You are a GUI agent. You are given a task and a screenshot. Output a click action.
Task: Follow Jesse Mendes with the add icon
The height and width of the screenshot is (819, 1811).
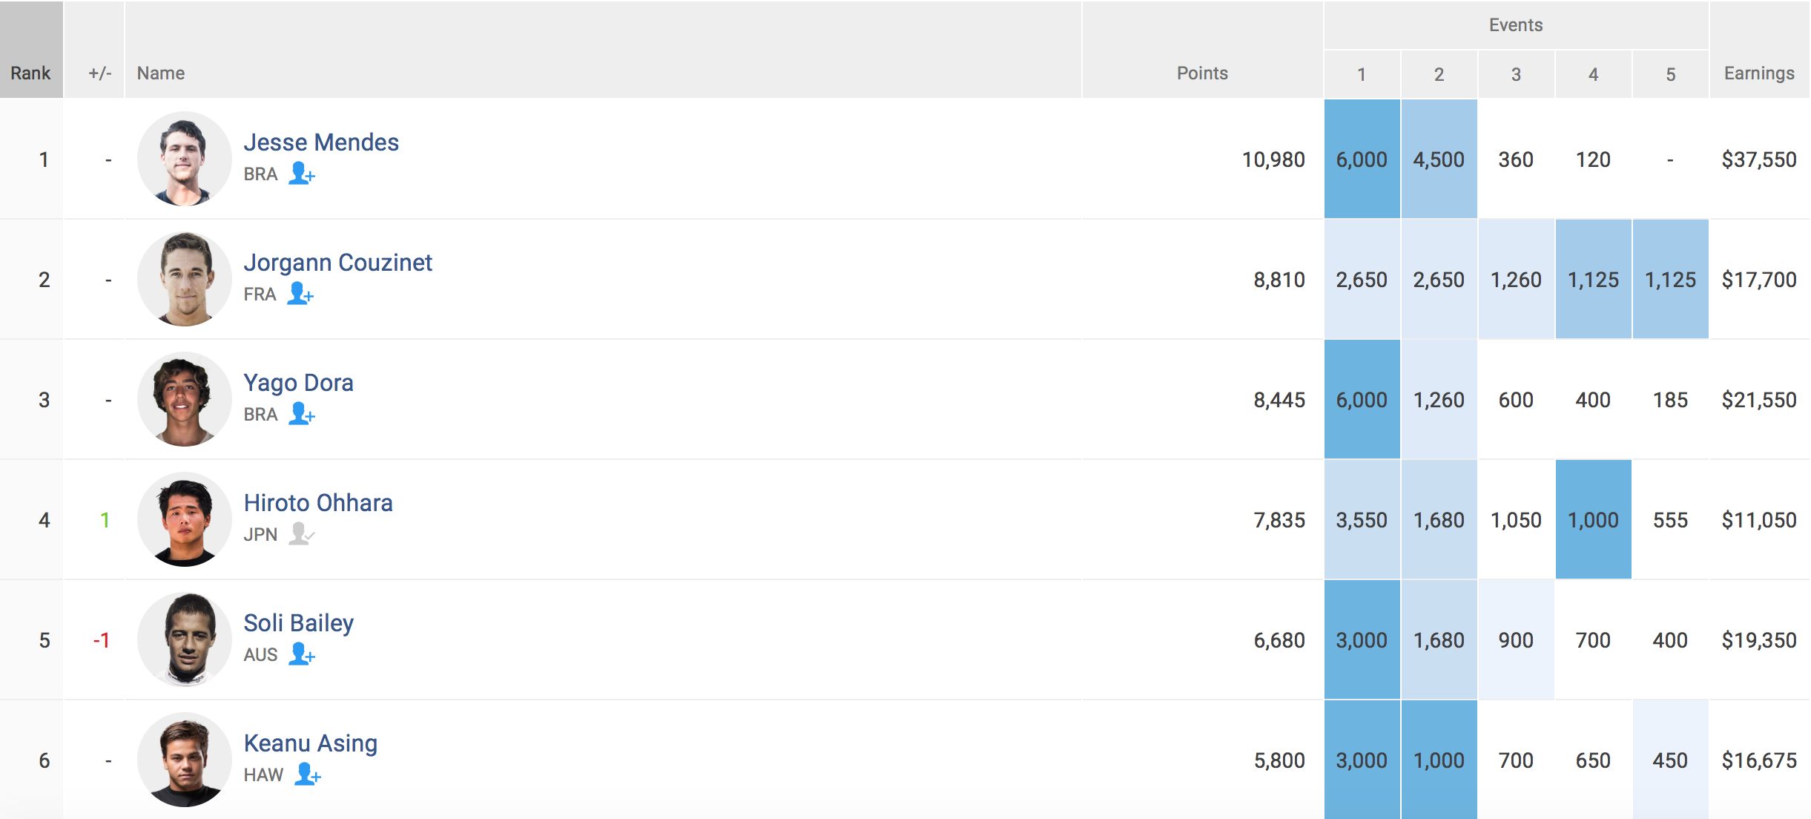[x=301, y=174]
